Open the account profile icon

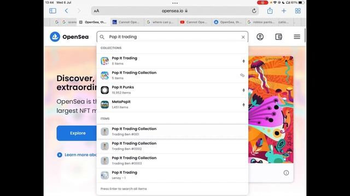click(x=260, y=36)
